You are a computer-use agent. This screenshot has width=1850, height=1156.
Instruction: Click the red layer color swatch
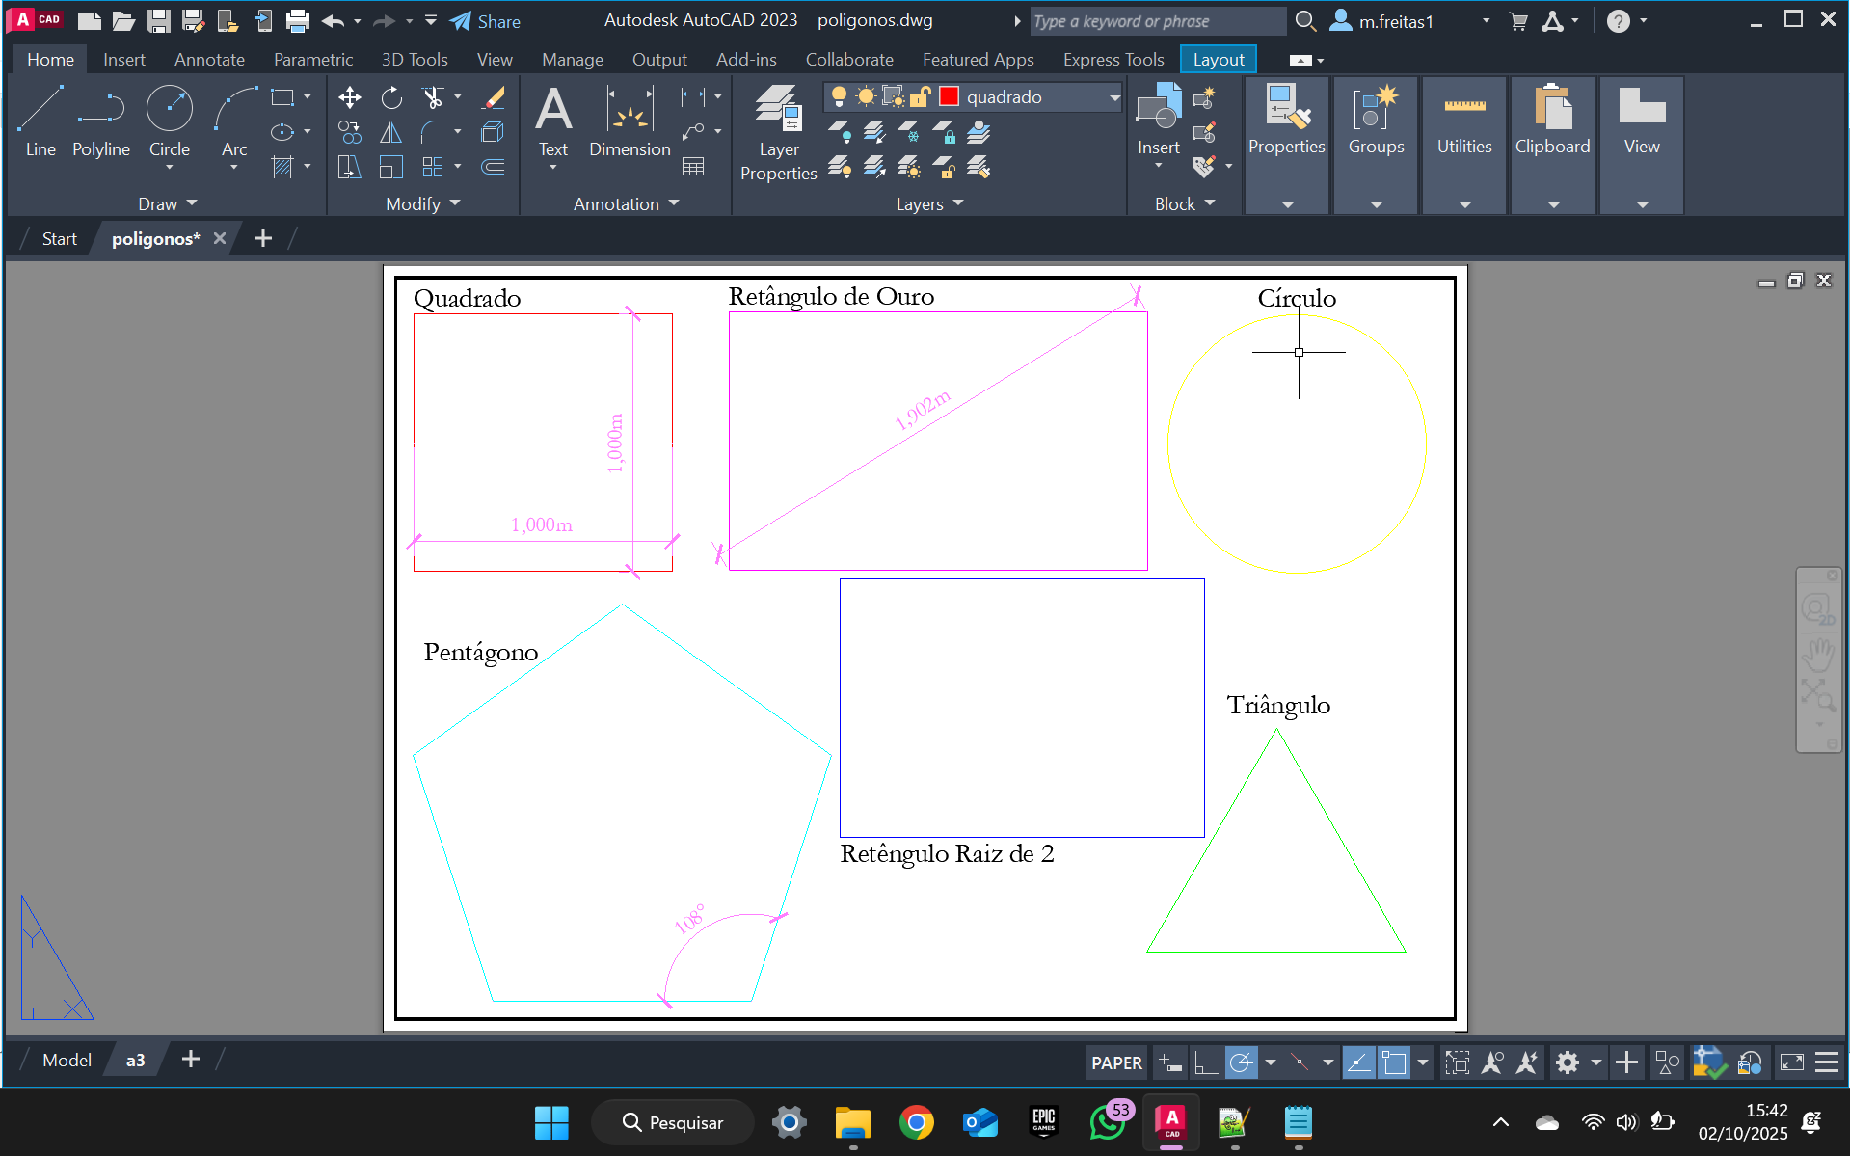[949, 97]
